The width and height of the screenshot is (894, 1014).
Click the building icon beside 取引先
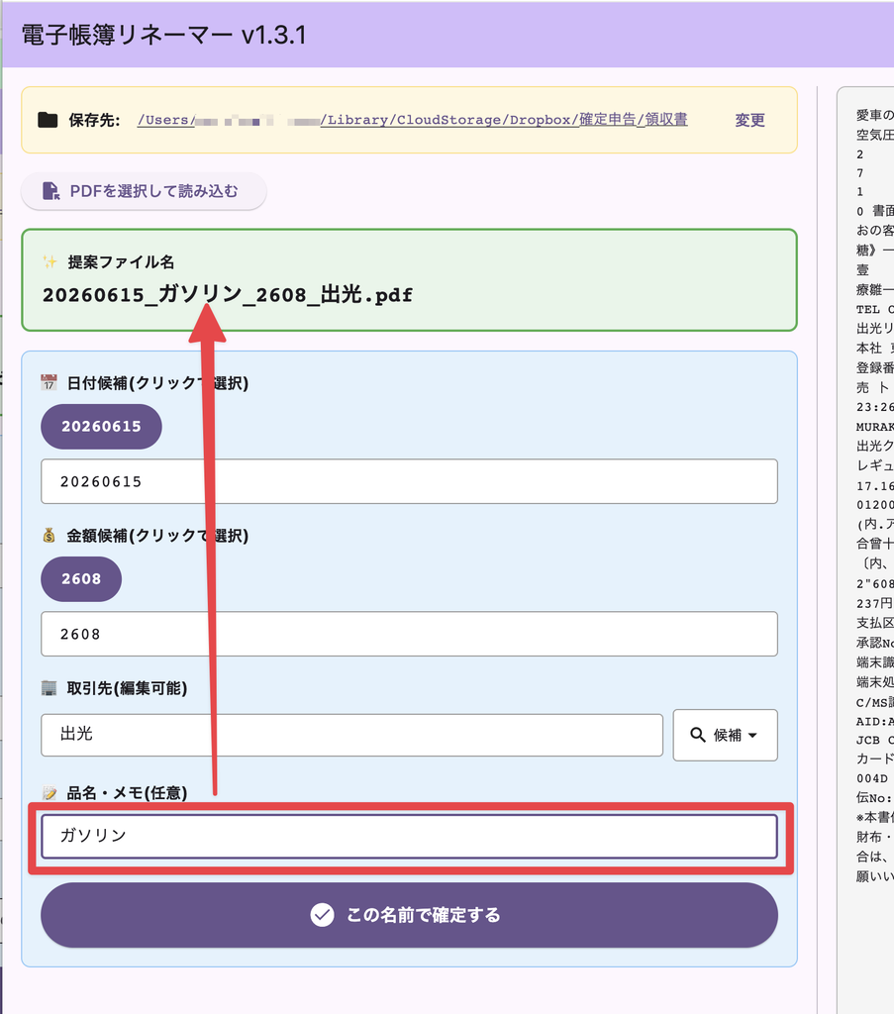pos(50,688)
